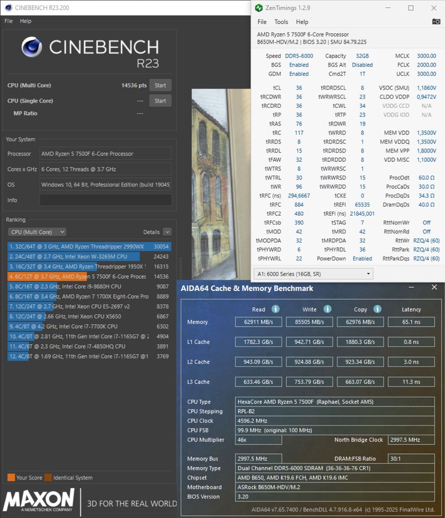Click the North Bridge Clock value 2997.5 MHz
Screen dimensions: 445x518
[x=411, y=440]
